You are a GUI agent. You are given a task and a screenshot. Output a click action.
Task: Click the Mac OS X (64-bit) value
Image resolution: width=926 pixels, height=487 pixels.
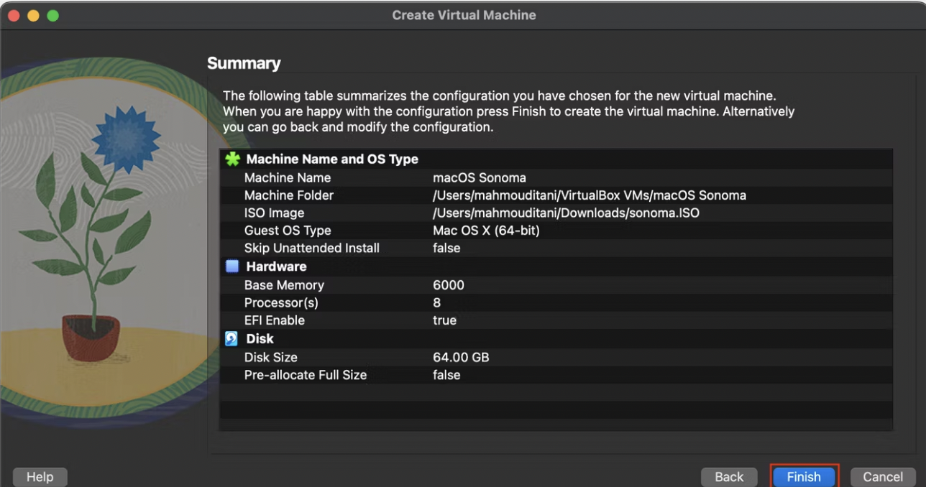click(x=486, y=231)
